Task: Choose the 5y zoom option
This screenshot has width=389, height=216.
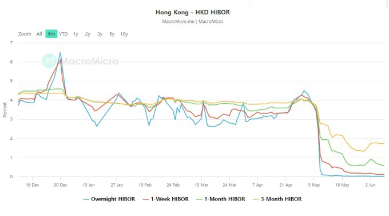Action: click(112, 34)
